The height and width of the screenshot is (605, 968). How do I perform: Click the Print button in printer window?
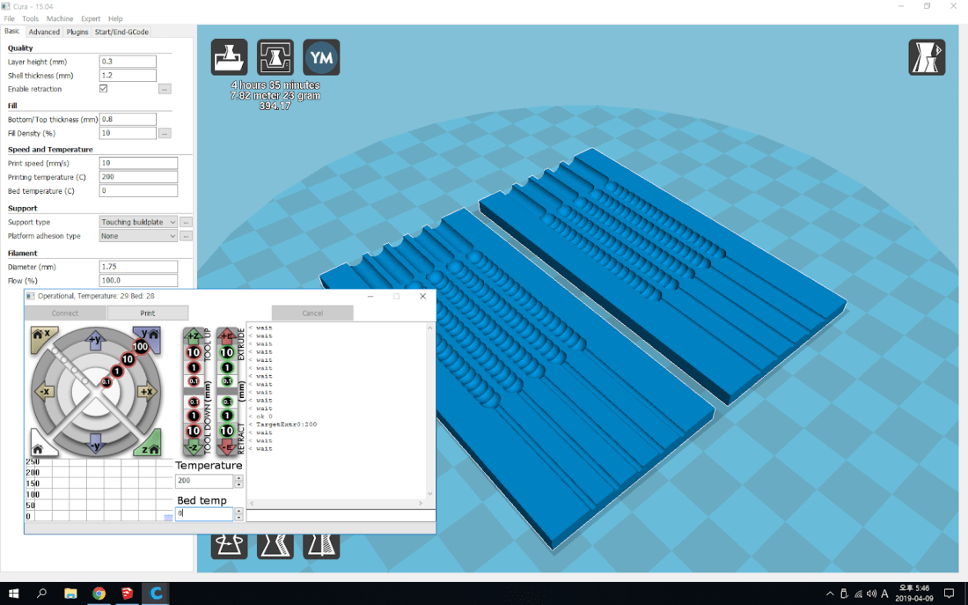[147, 314]
